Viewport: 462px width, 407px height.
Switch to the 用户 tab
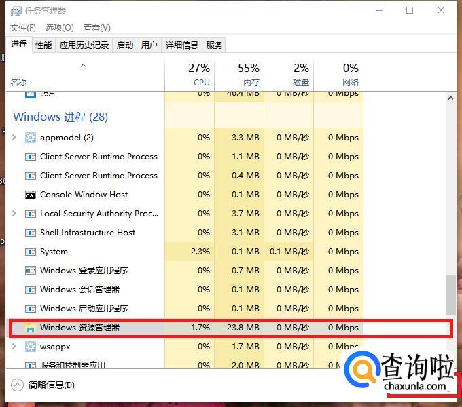(x=149, y=45)
